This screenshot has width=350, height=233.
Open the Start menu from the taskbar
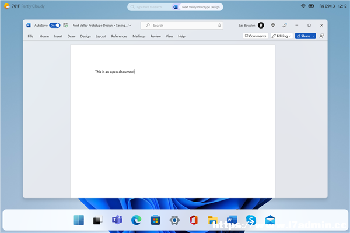pyautogui.click(x=79, y=220)
